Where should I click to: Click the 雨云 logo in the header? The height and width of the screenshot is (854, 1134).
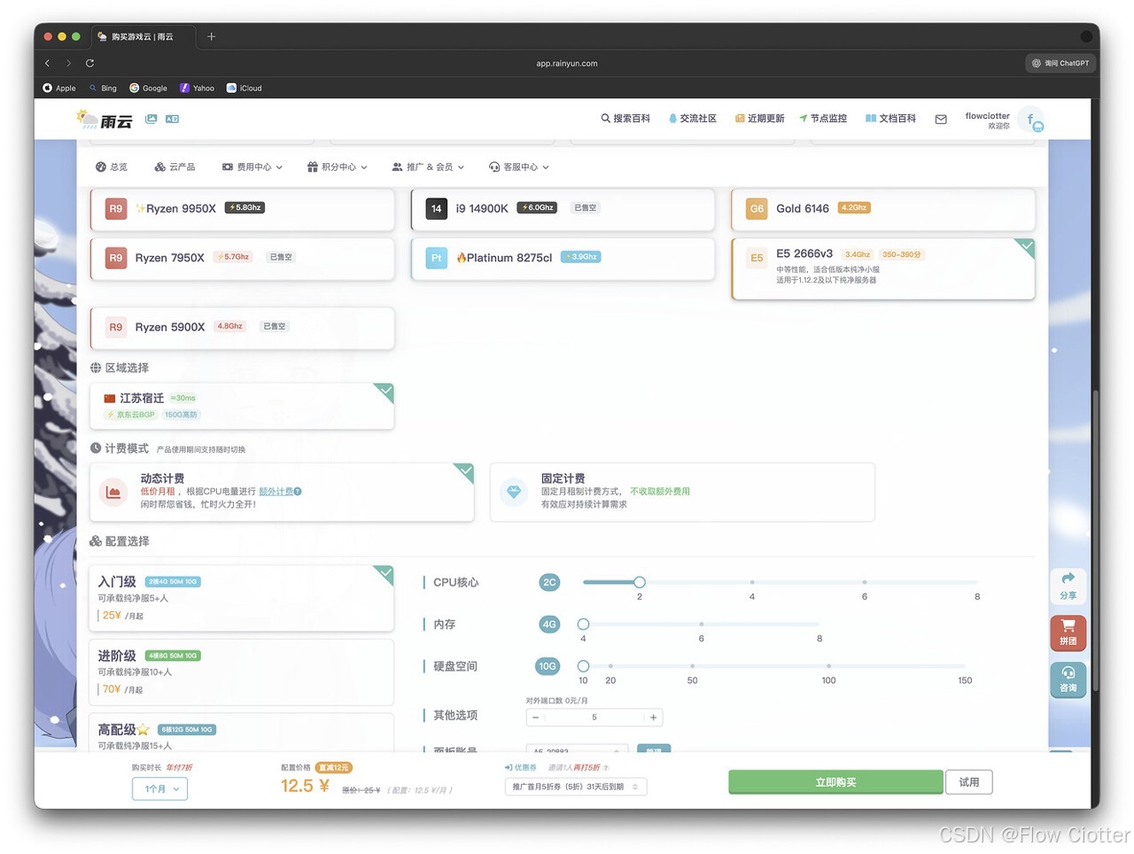pos(104,120)
